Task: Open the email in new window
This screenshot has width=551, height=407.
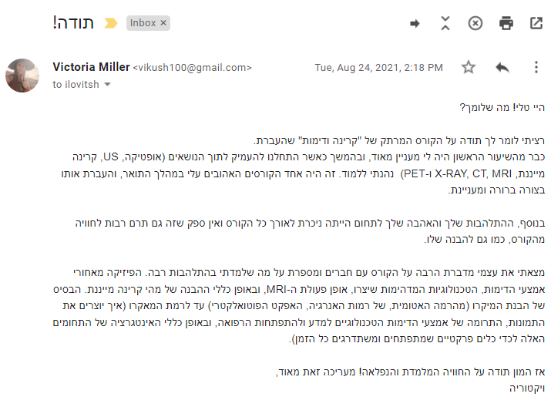Action: click(x=536, y=23)
